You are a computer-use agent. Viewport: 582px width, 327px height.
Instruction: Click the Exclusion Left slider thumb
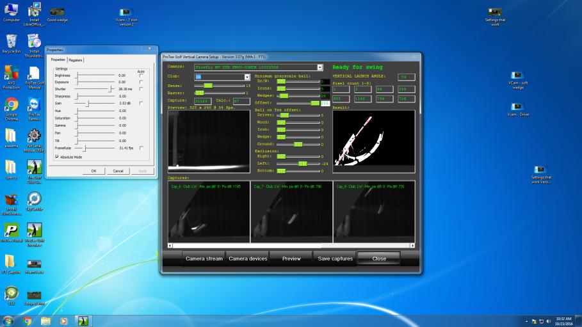[303, 164]
